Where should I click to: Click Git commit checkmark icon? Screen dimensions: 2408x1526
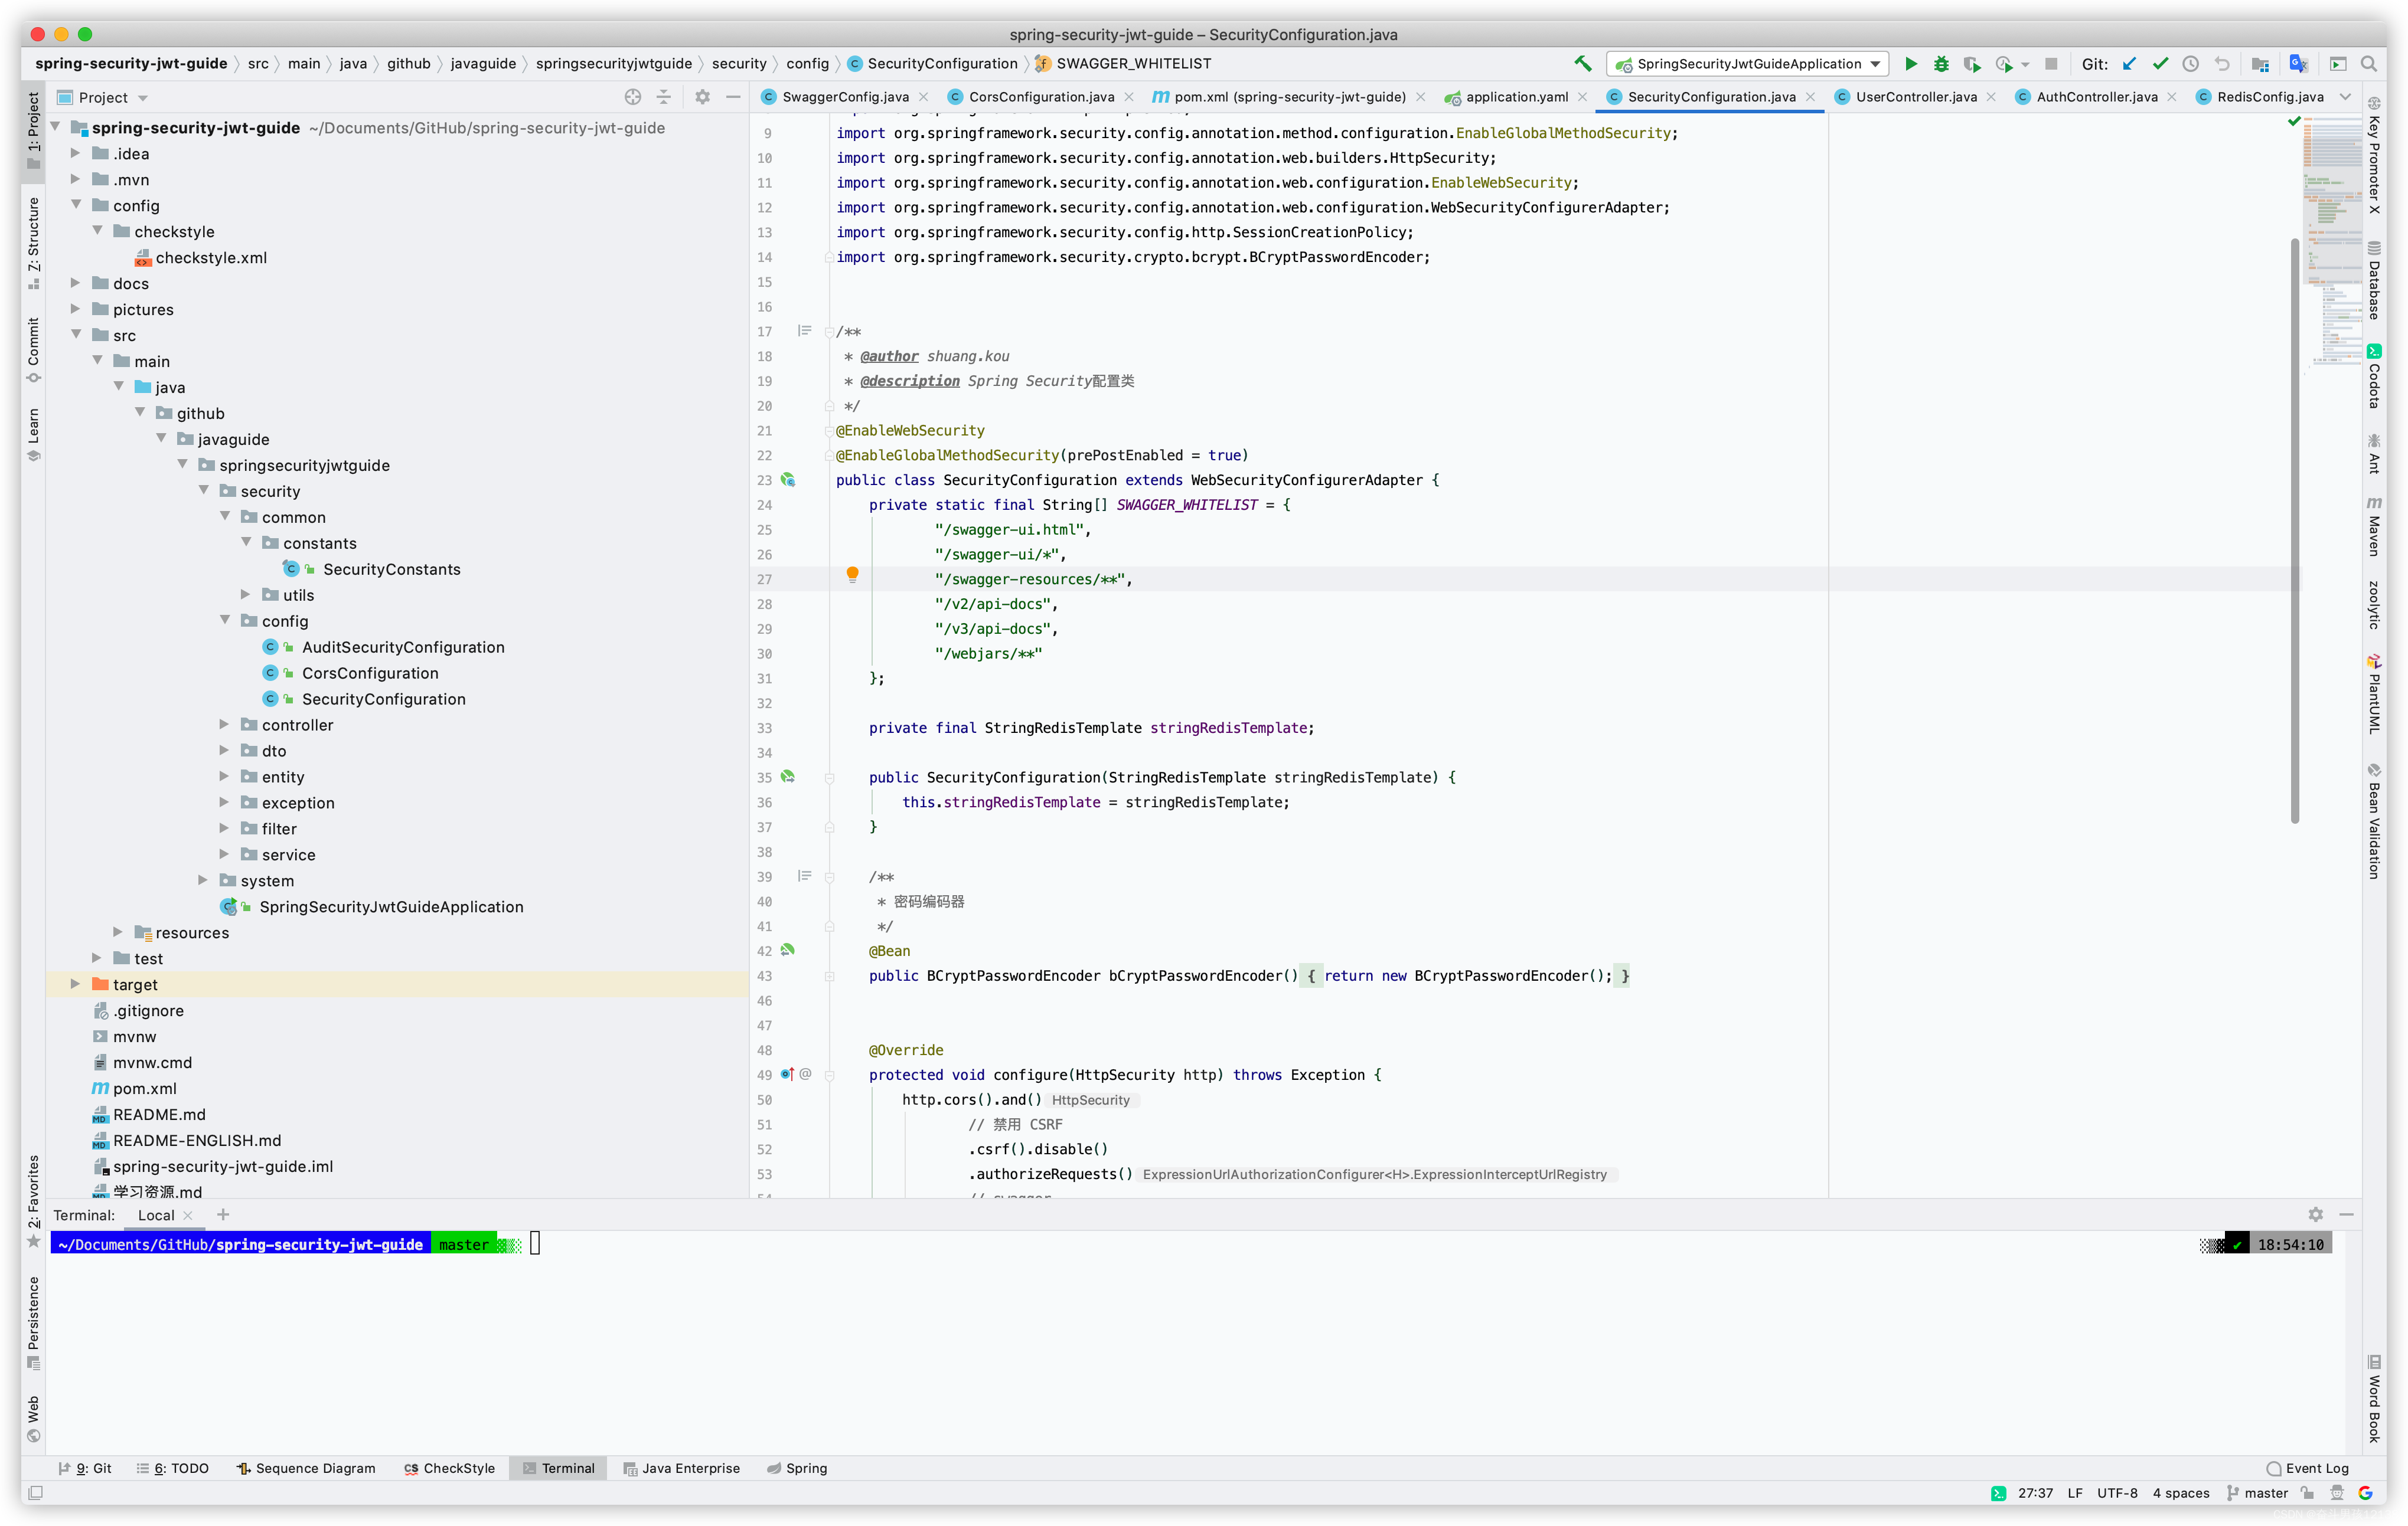click(2160, 64)
